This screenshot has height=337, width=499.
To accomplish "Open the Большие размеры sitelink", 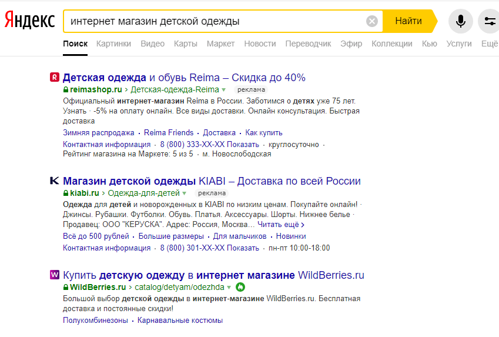I will point(171,236).
